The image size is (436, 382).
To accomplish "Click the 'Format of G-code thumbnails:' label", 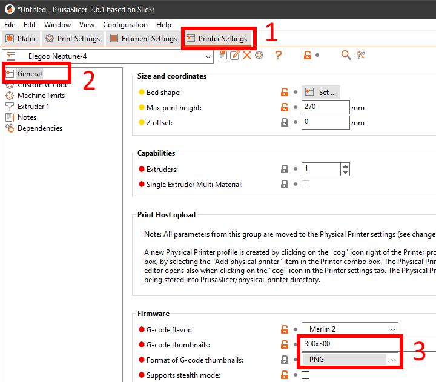I will pyautogui.click(x=194, y=360).
